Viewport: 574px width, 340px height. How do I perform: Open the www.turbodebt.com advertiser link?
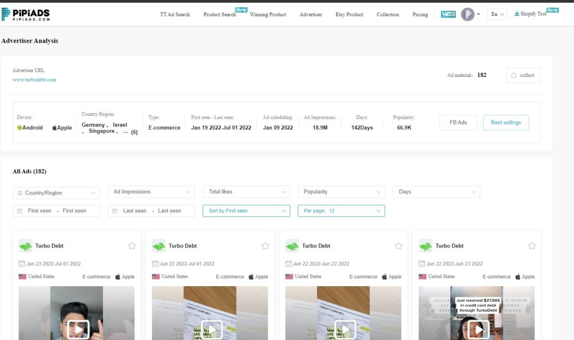coord(34,80)
